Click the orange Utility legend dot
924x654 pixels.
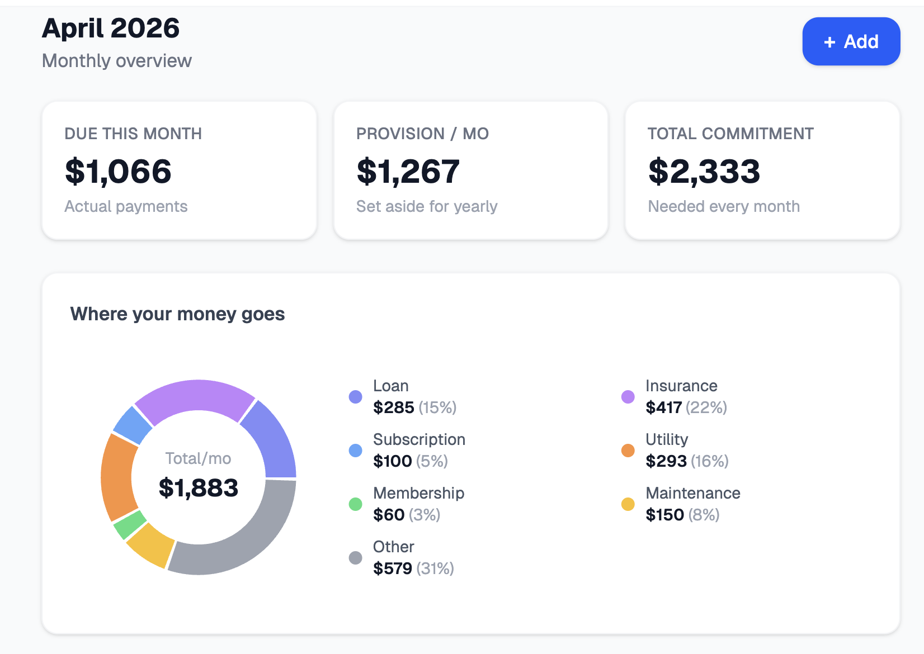[628, 450]
